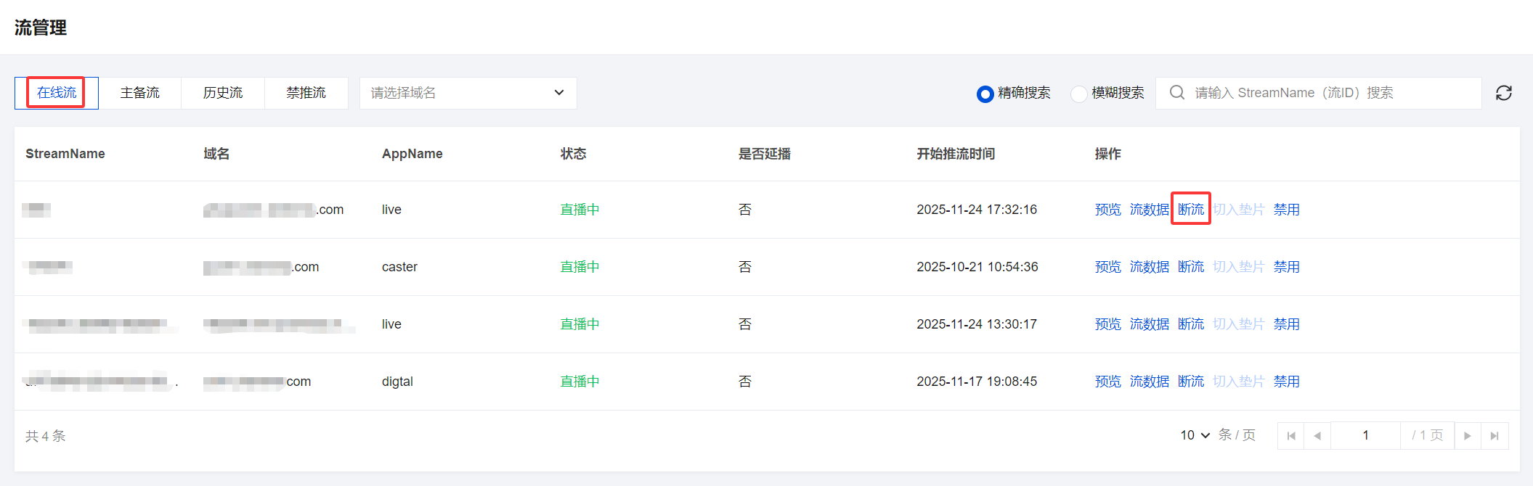Click the refresh icon beside search box
The image size is (1533, 486).
pyautogui.click(x=1503, y=93)
